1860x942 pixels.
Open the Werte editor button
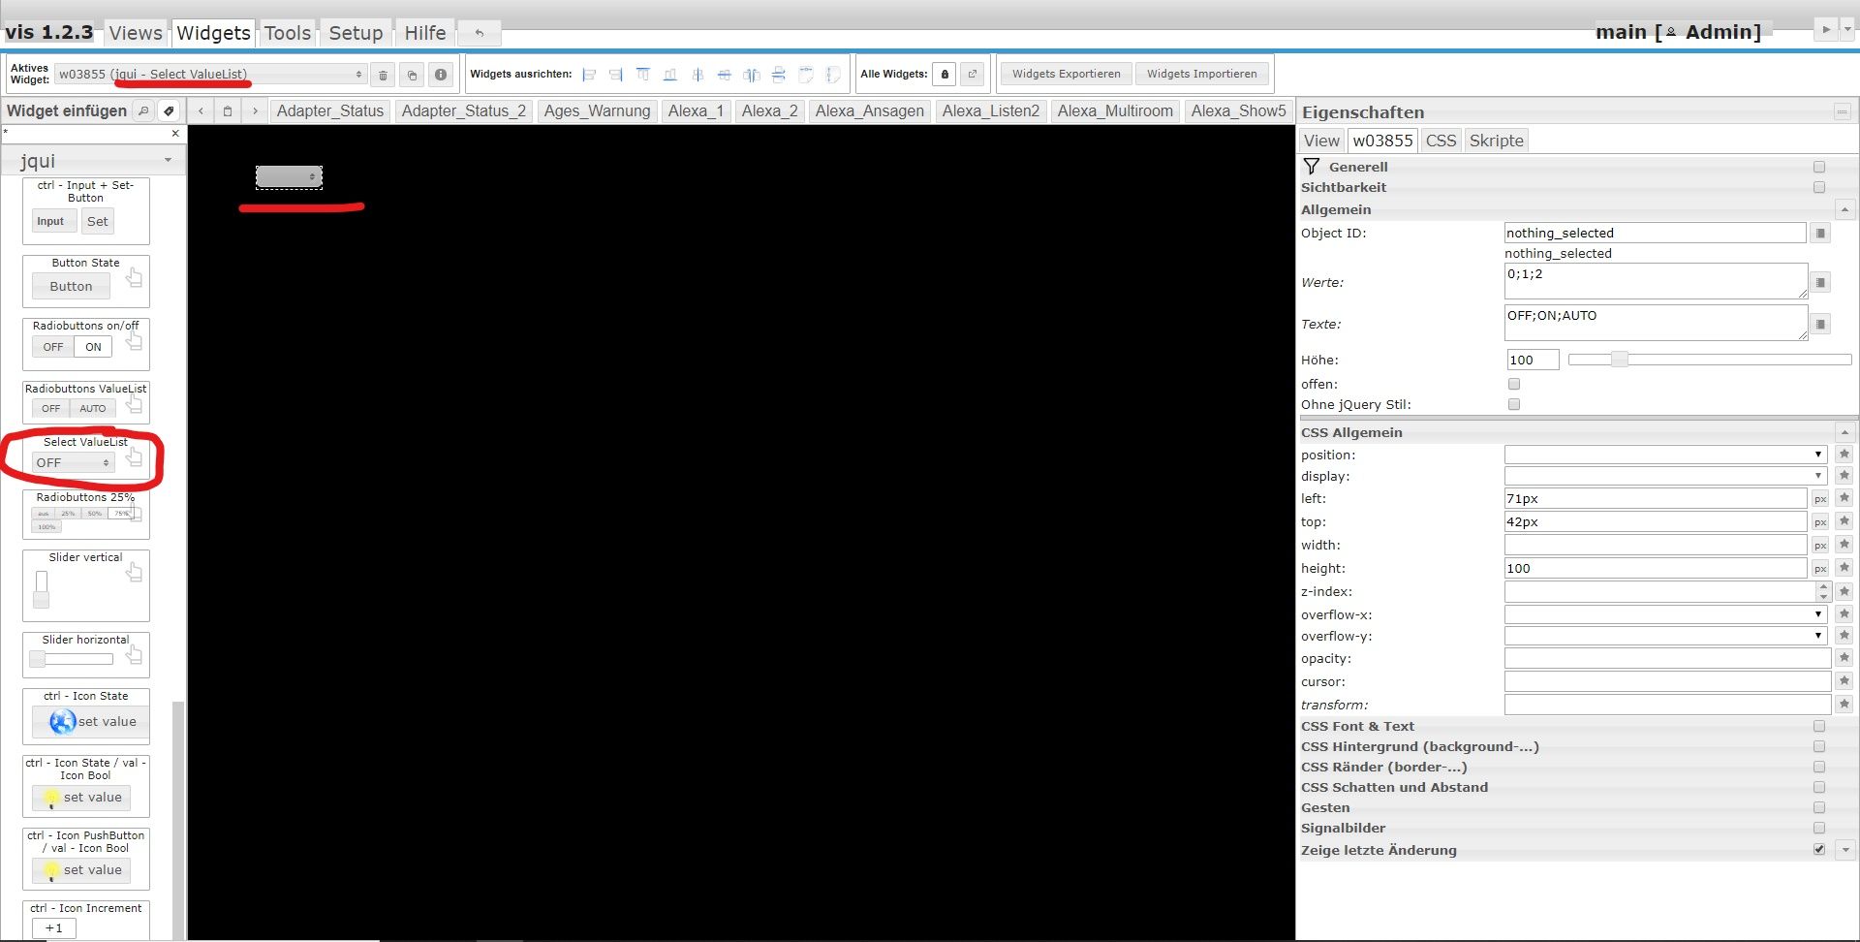point(1820,282)
